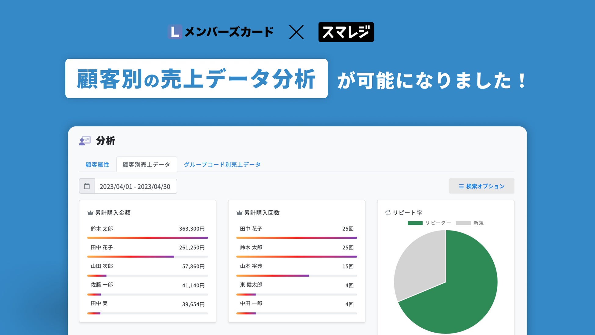
Task: Toggle the gray 新規 legend swatch
Action: coord(463,223)
